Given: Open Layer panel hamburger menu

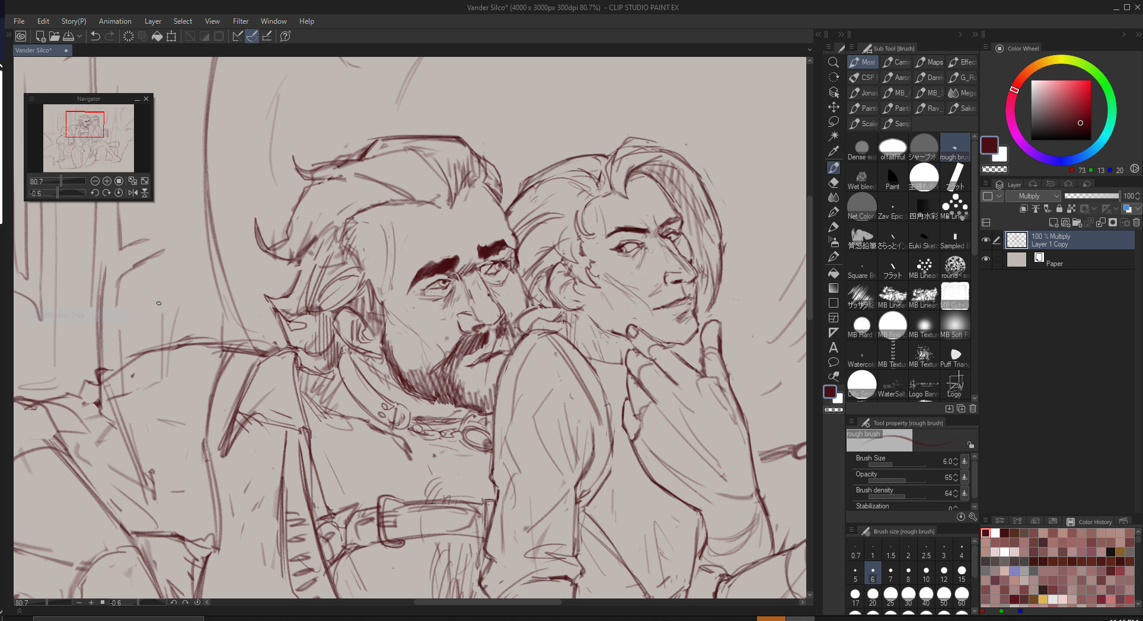Looking at the screenshot, I should pos(985,184).
